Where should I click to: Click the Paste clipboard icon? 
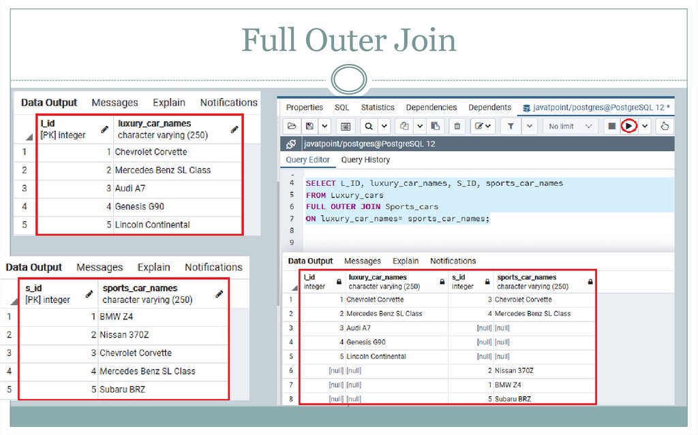point(436,127)
